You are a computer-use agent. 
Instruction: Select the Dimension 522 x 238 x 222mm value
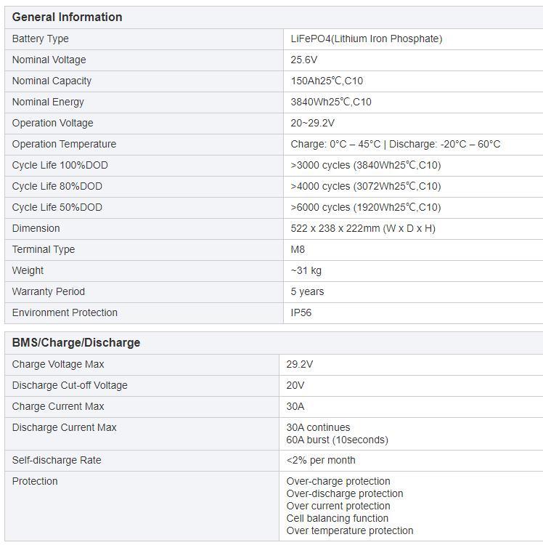pos(363,228)
